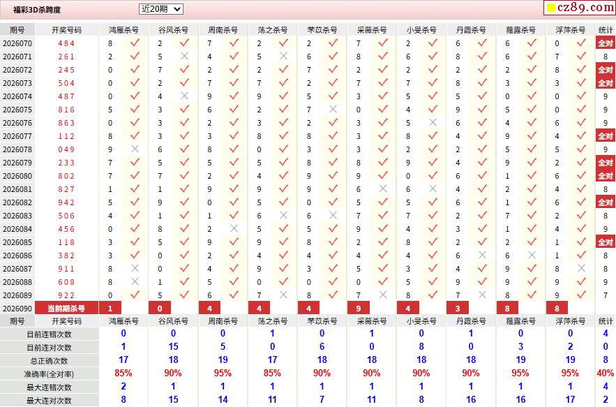This screenshot has height=407, width=616.
Task: Click gray cross for 鸿雁杀号 in row 2026088
Action: [x=135, y=282]
